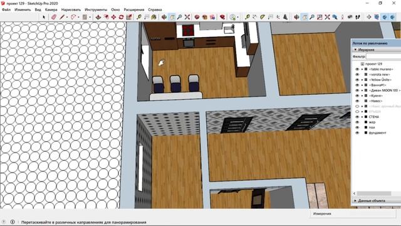Choose the Axes tool

278,17
